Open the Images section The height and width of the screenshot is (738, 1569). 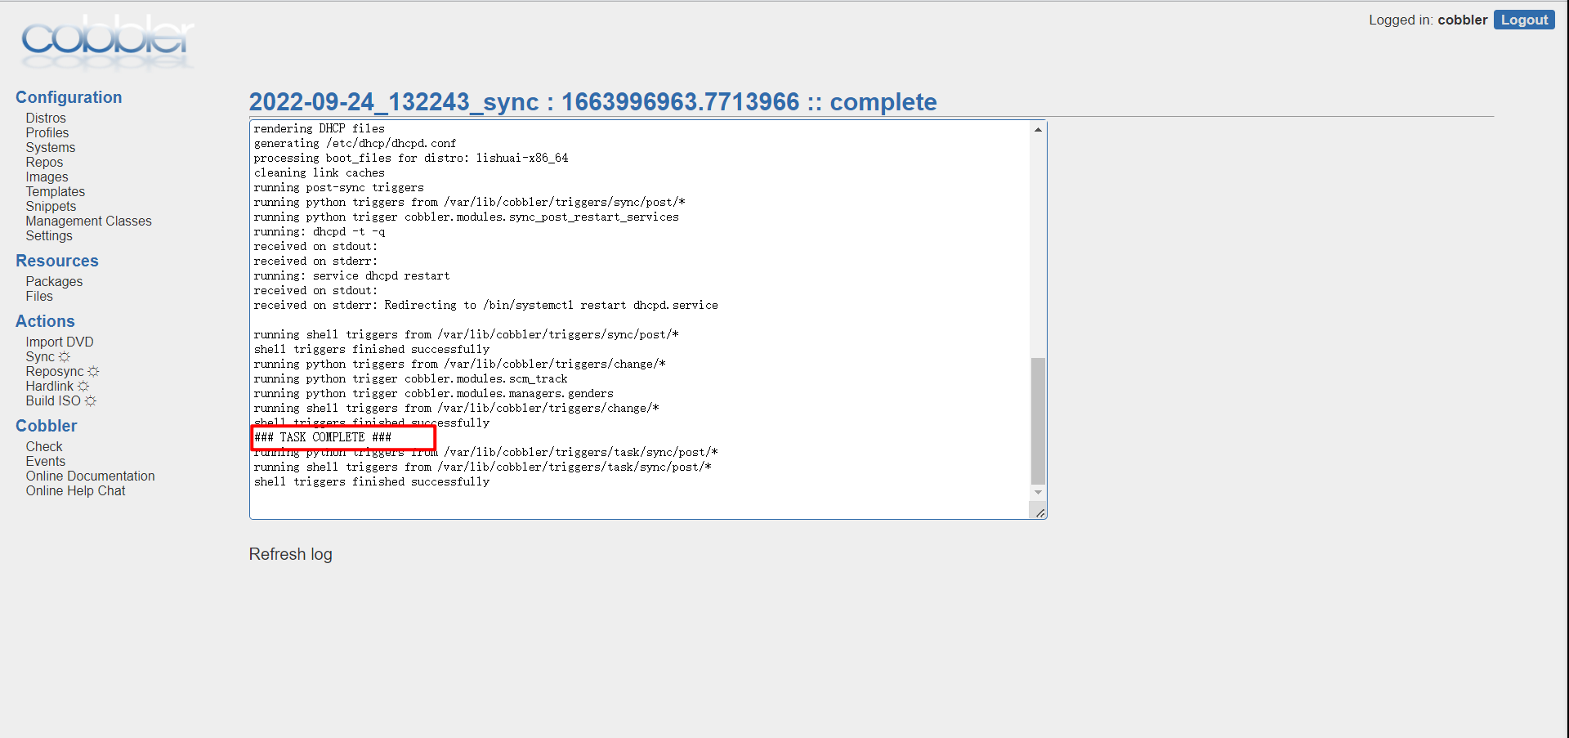tap(47, 177)
